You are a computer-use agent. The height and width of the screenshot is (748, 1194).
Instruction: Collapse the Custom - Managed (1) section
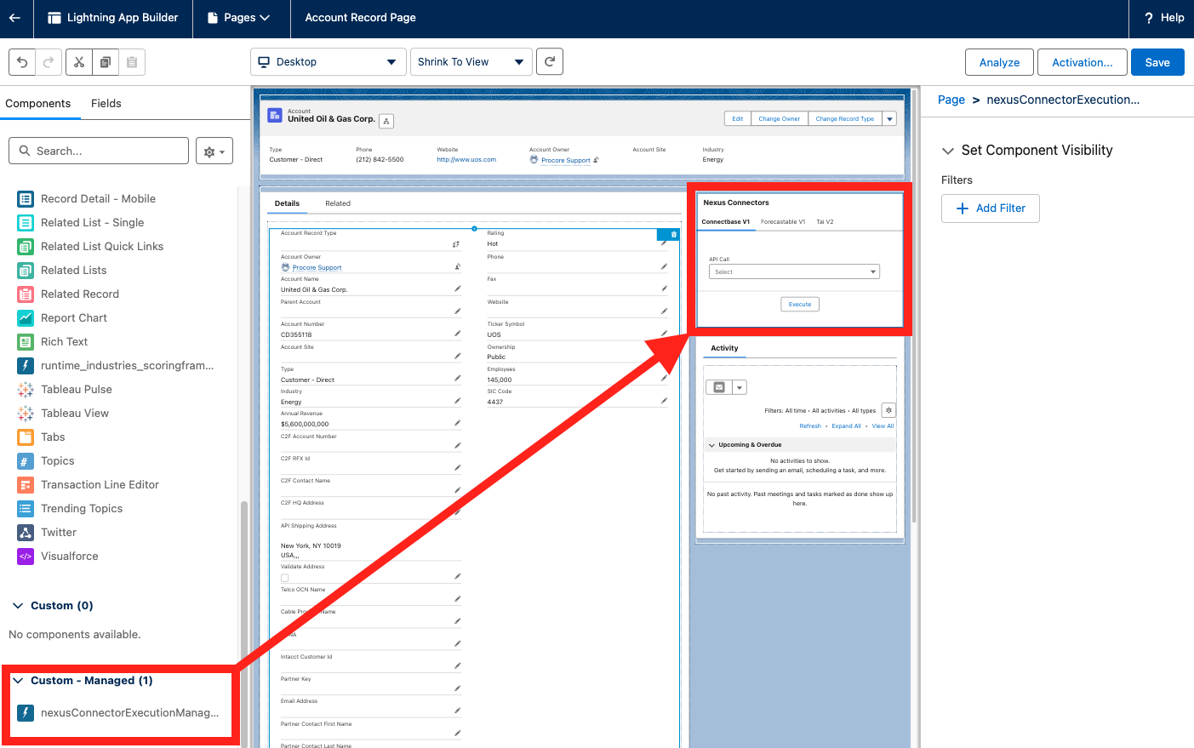click(18, 681)
